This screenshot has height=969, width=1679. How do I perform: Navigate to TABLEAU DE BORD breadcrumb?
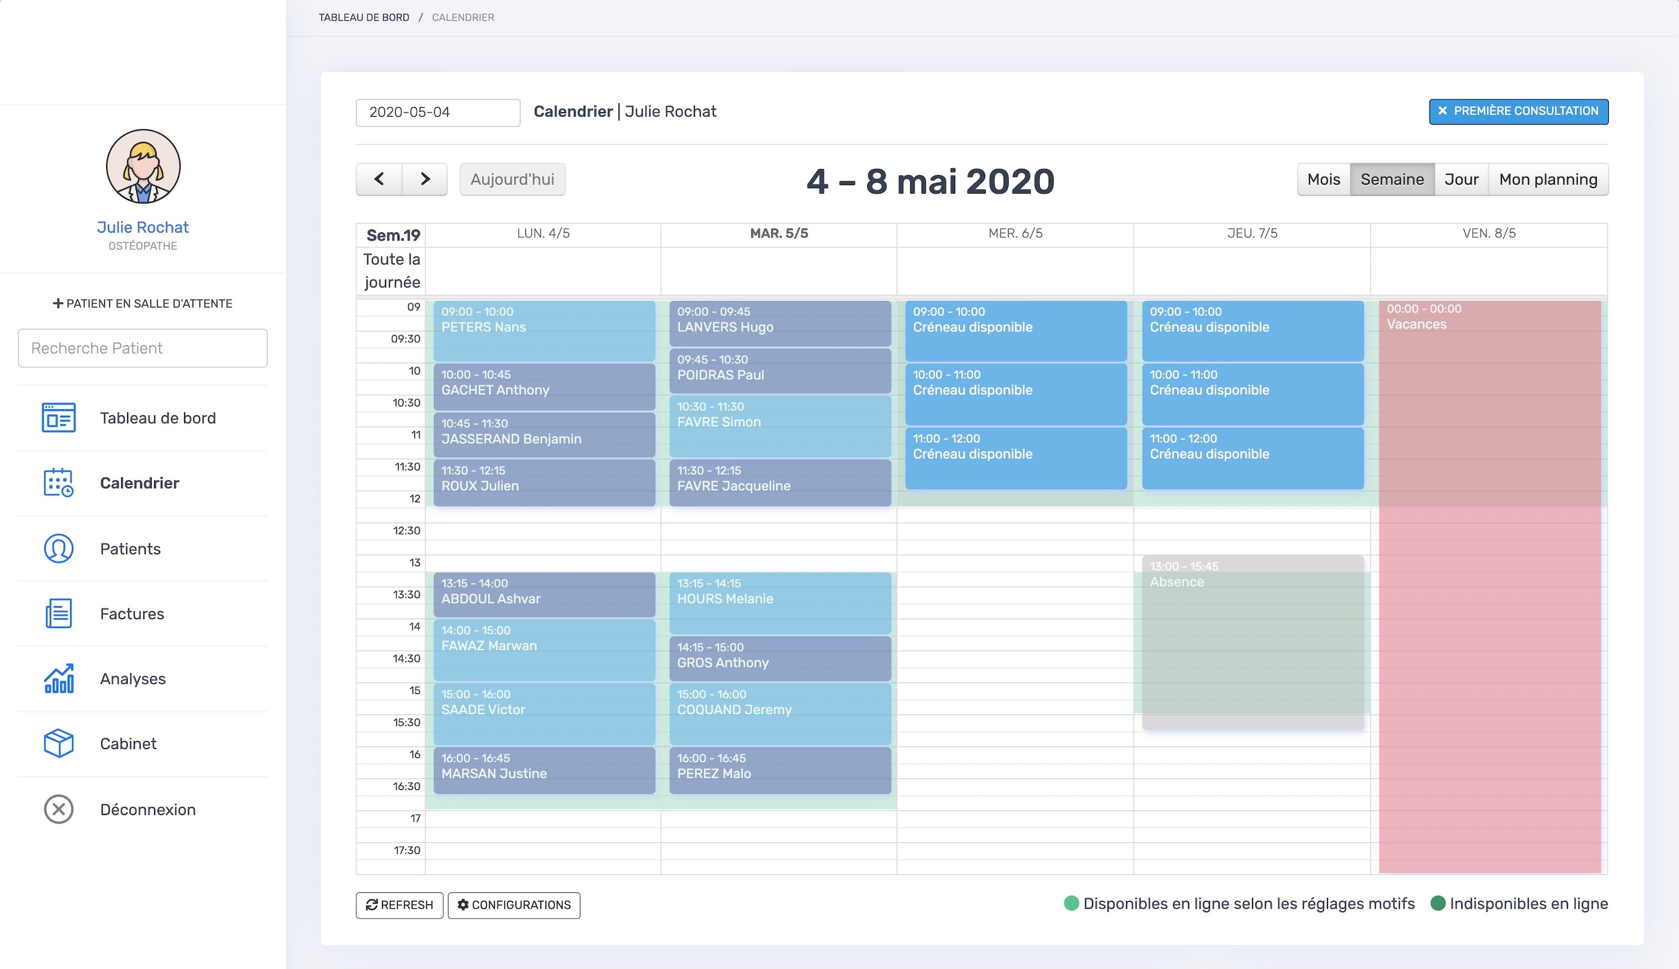tap(363, 17)
